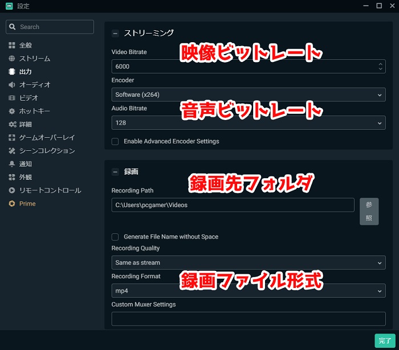
Task: Collapse the ストリーミング section
Action: point(115,33)
